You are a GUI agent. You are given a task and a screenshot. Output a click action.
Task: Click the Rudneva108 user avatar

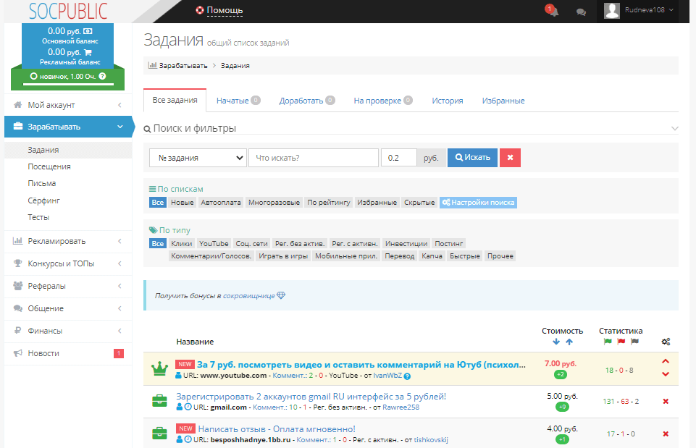612,10
